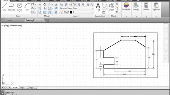The height and width of the screenshot is (95, 170).
Task: Activate the Array tool
Action: (x=49, y=12)
